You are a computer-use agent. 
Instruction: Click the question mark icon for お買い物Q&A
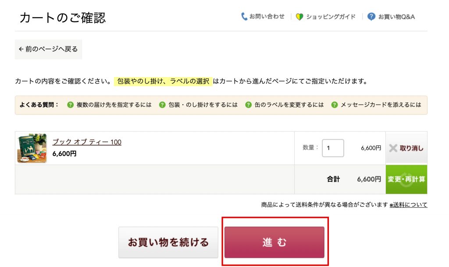(x=371, y=17)
